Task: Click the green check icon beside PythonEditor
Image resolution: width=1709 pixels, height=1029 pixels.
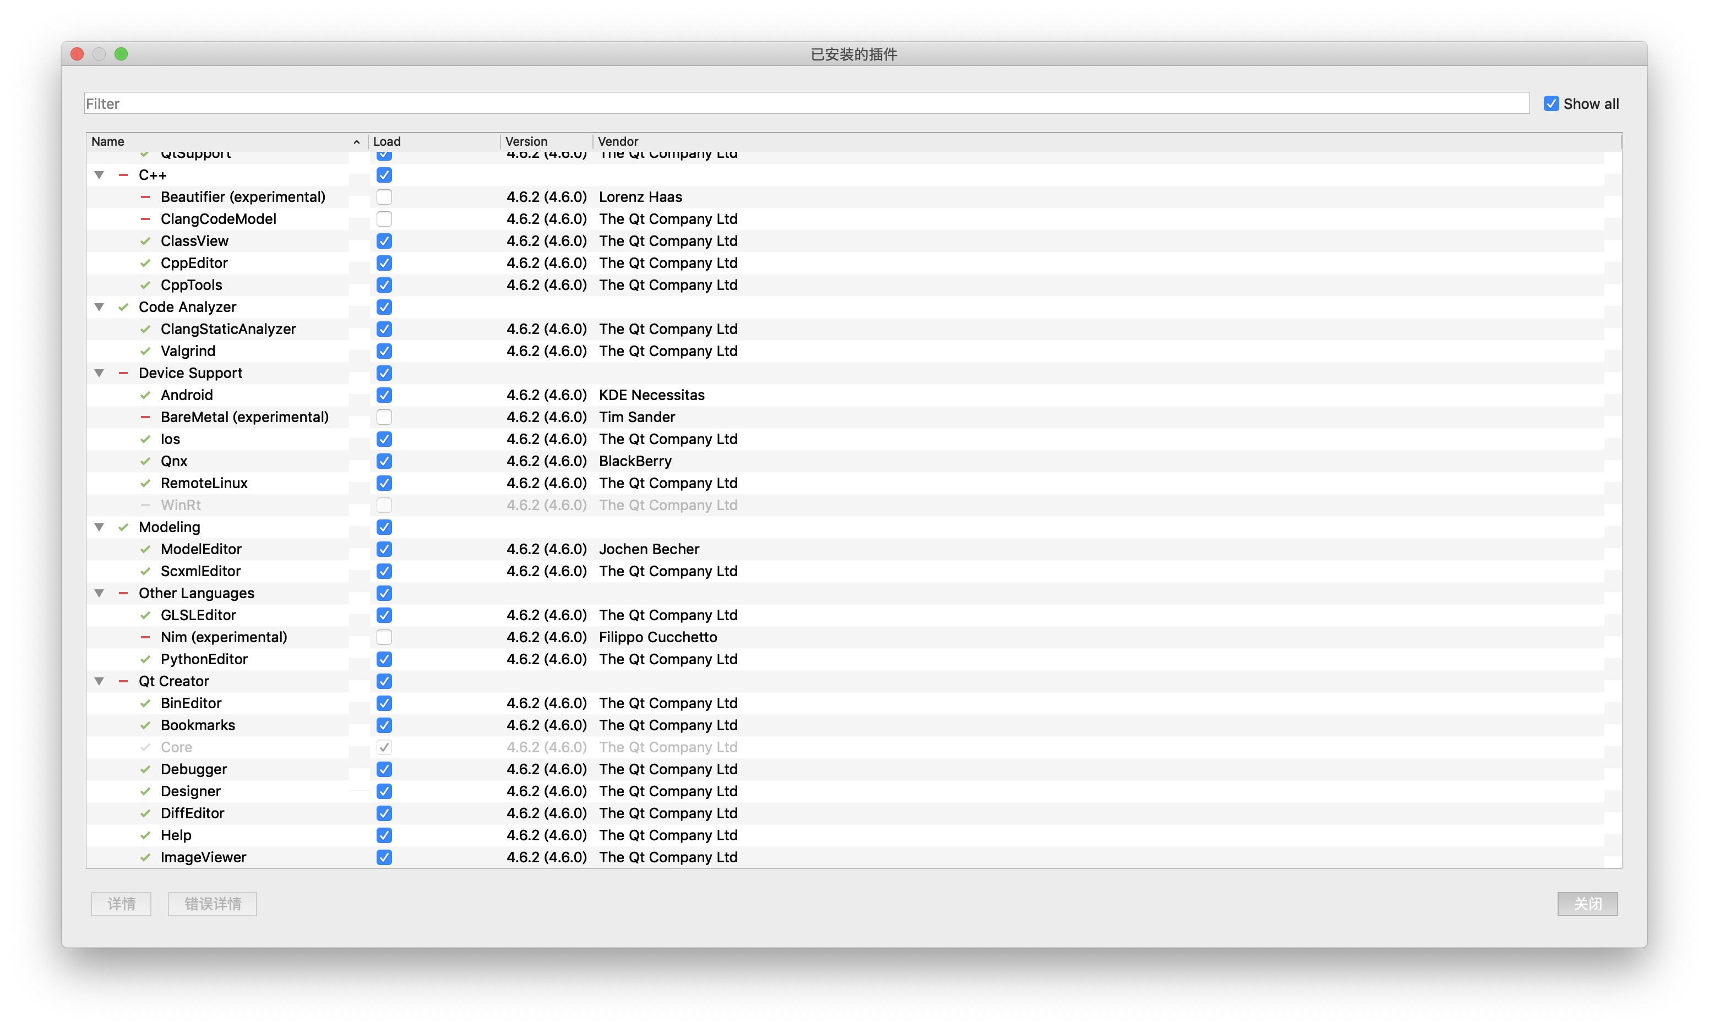Action: (145, 659)
